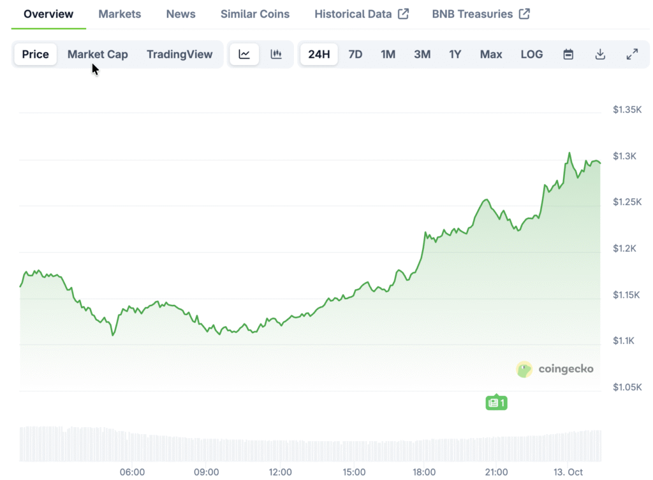653x480 pixels.
Task: Open the News tab
Action: [180, 14]
